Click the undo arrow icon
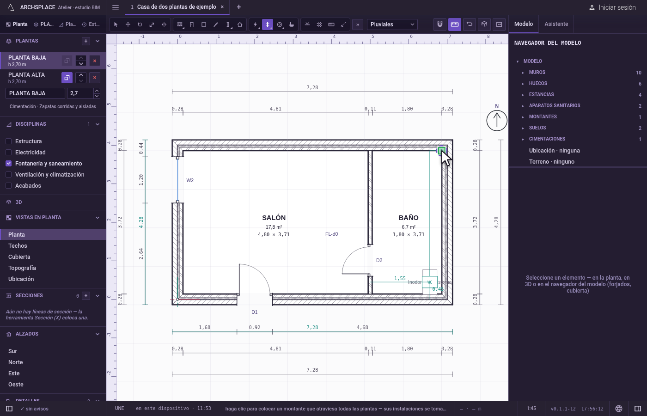 click(470, 24)
